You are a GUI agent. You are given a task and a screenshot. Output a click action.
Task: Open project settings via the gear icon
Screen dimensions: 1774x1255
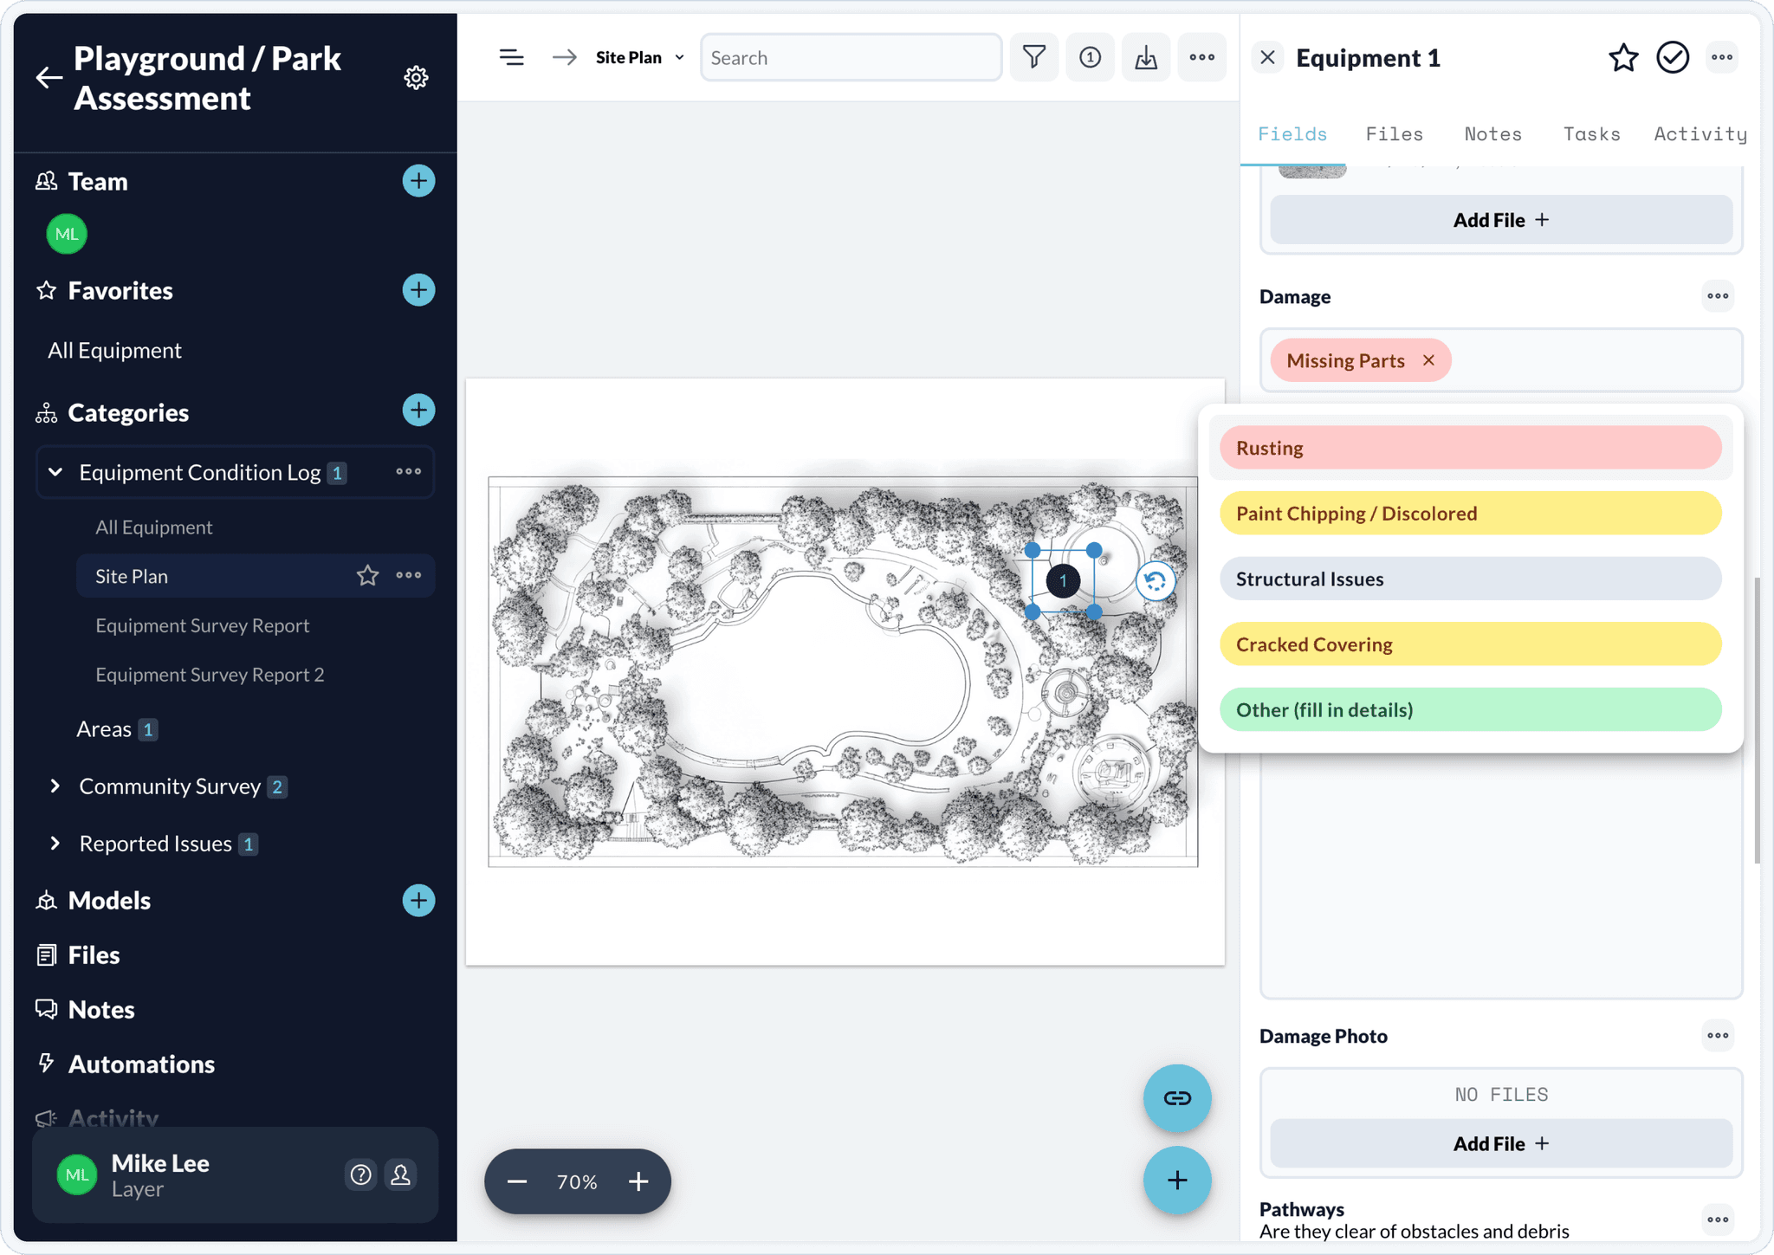pos(417,77)
